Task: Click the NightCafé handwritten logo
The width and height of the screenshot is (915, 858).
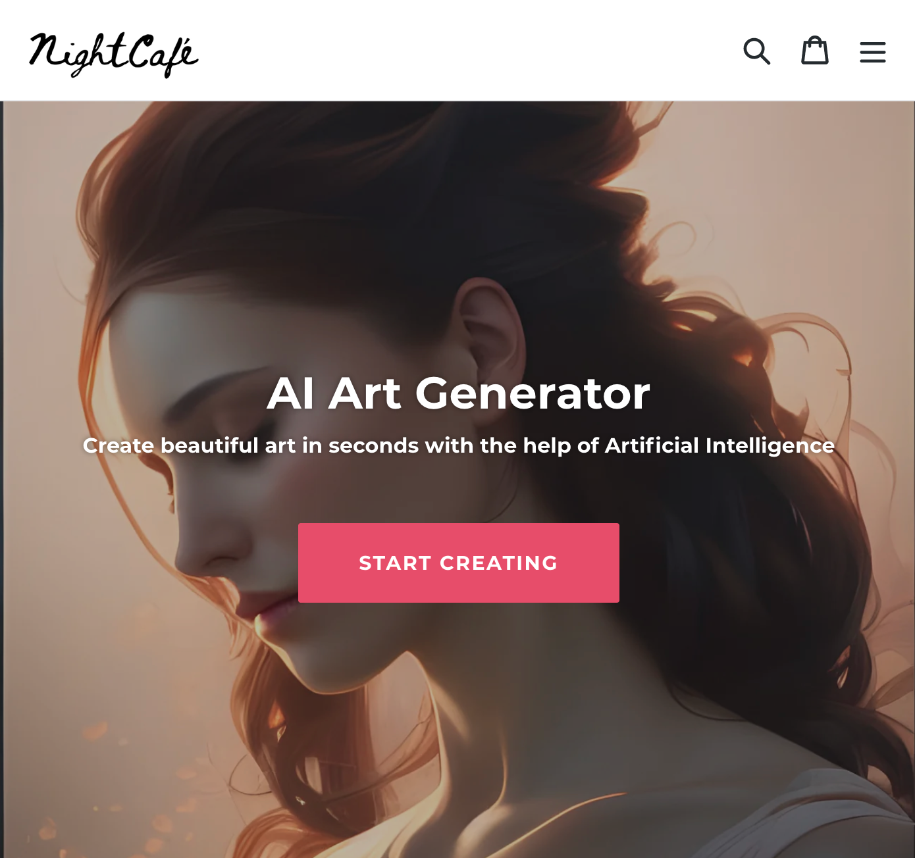Action: (113, 55)
